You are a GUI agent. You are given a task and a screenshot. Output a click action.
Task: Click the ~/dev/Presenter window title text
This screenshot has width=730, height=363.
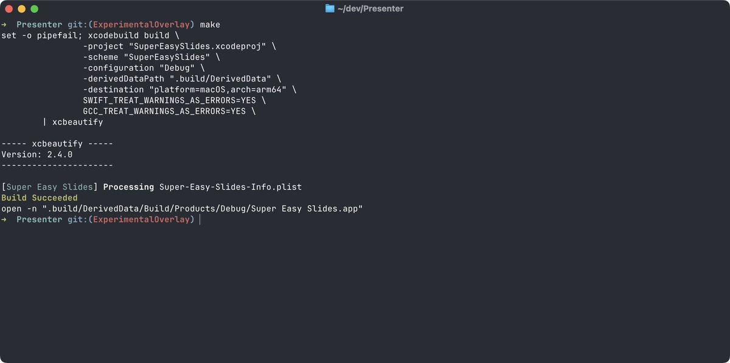(x=370, y=9)
